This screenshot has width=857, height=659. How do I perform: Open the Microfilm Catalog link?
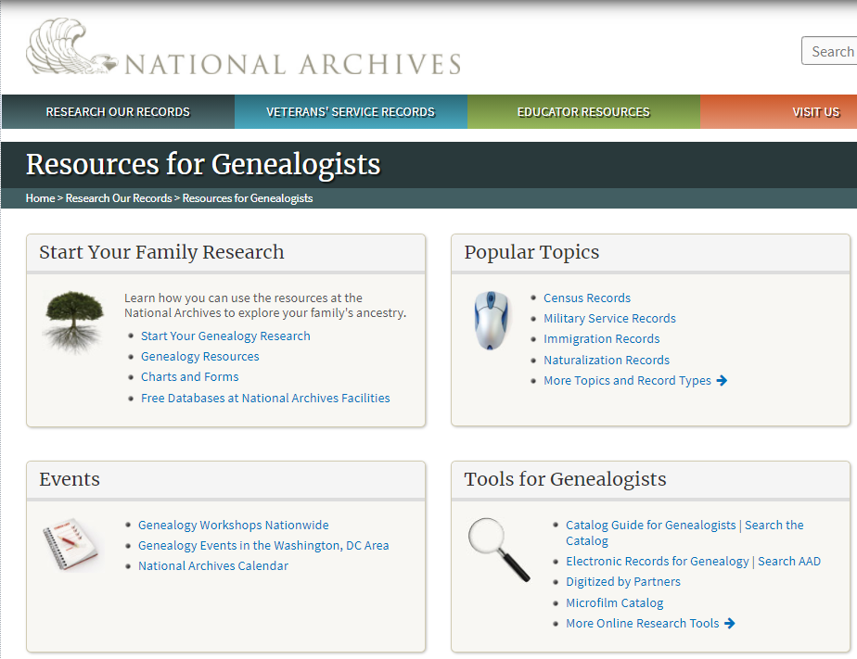point(615,603)
